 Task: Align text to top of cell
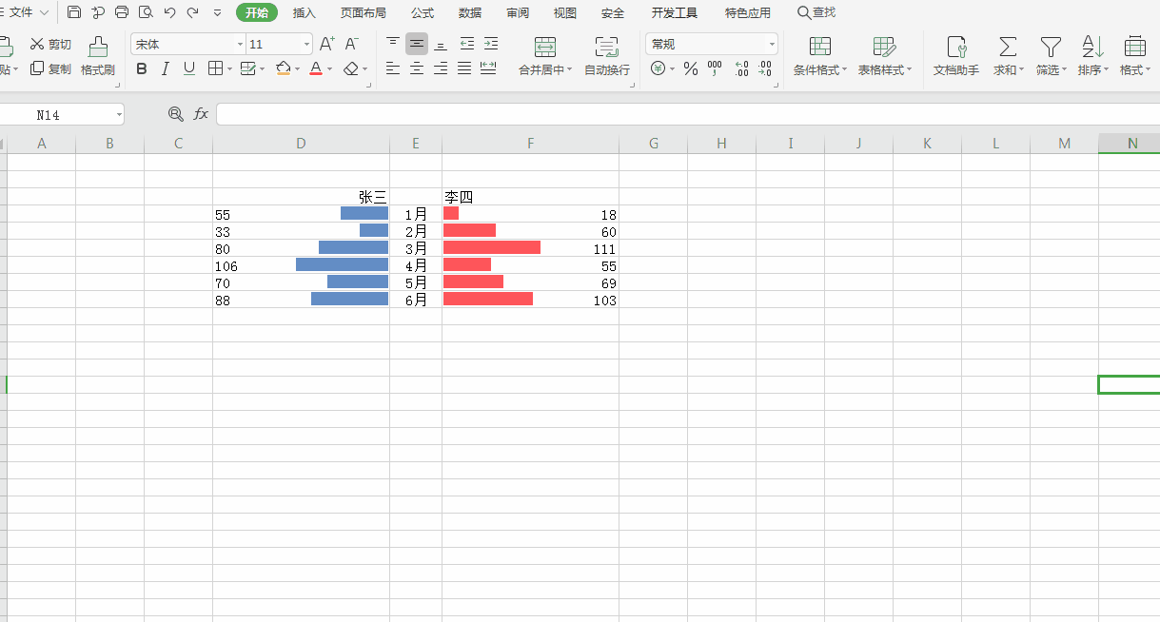(393, 44)
